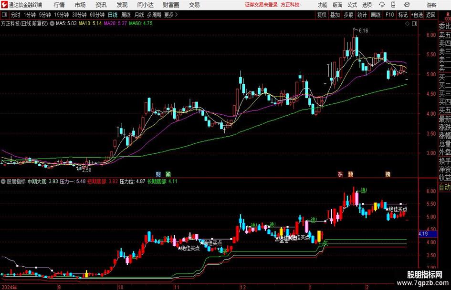Add stock with +自选 button
Image resolution: width=451 pixels, height=290 pixels.
pyautogui.click(x=417, y=15)
